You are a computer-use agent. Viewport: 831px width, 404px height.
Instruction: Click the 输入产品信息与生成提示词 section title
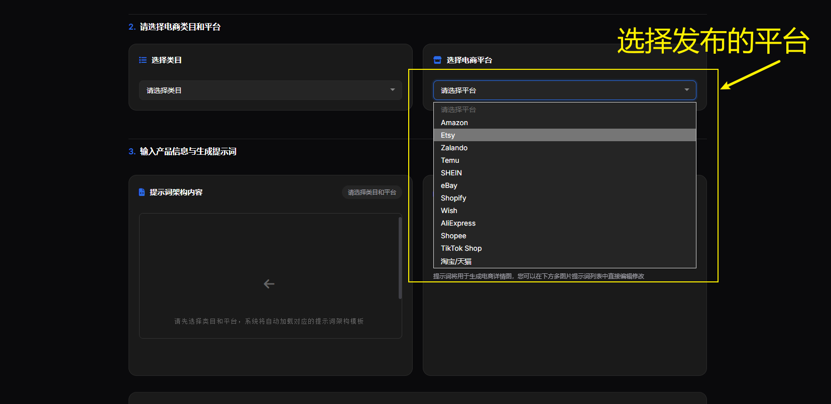188,151
